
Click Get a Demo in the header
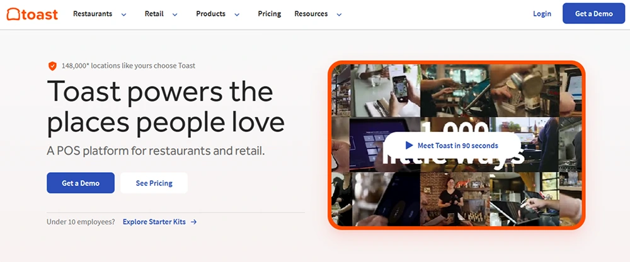point(594,14)
